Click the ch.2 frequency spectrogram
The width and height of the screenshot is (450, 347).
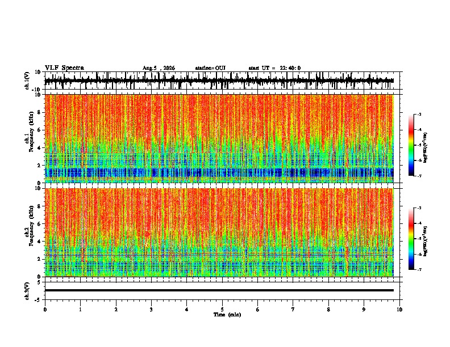[219, 232]
